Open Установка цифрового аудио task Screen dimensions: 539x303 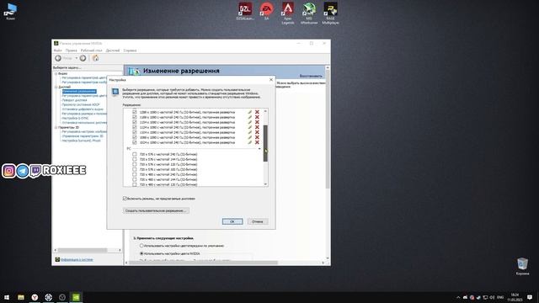tap(83, 109)
